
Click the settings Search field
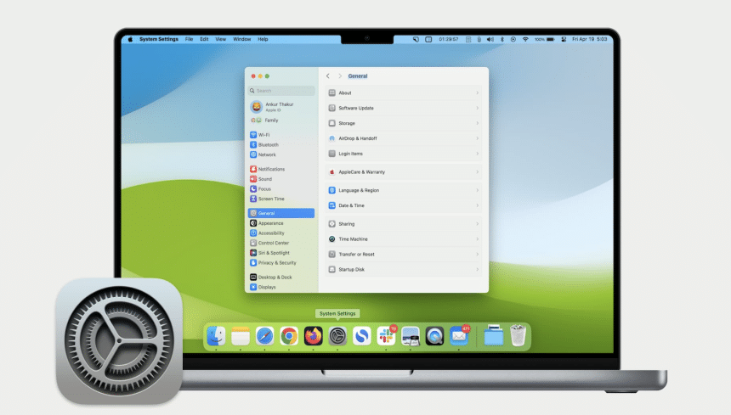[281, 91]
